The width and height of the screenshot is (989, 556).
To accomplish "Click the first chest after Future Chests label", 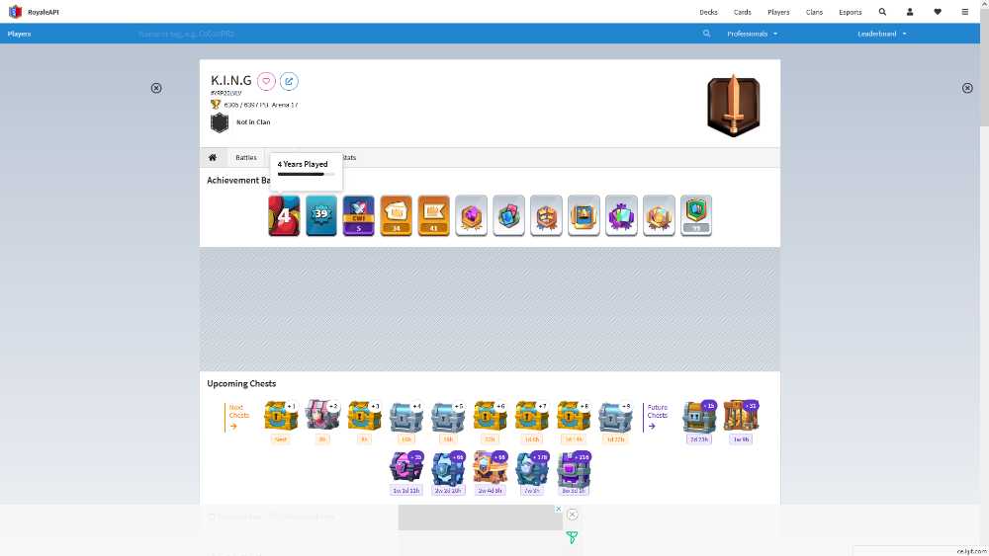I will point(699,416).
